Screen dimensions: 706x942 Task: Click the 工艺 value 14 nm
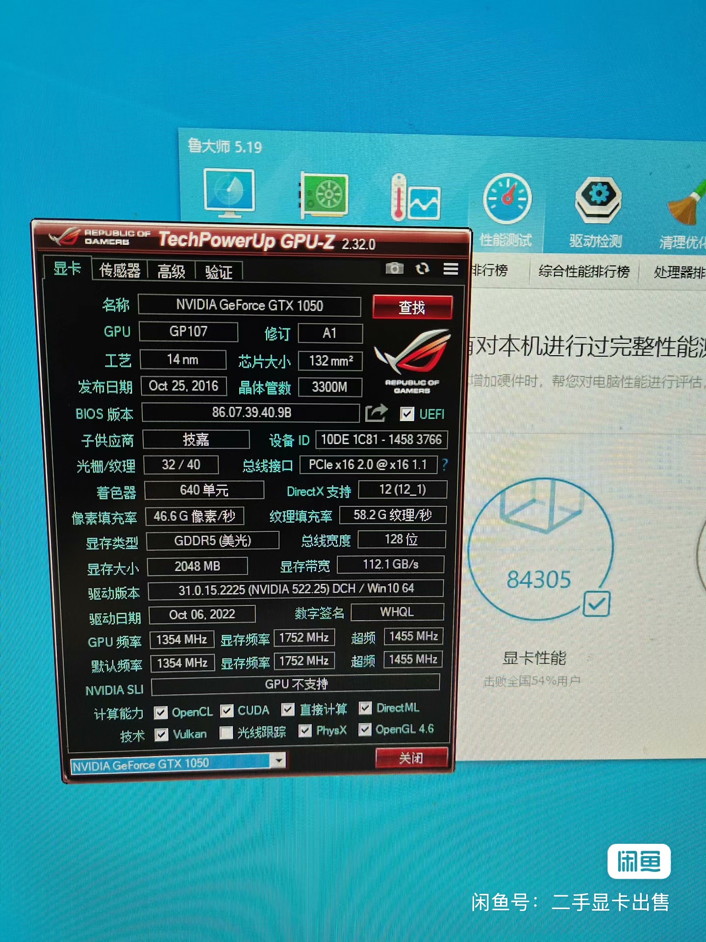(183, 360)
